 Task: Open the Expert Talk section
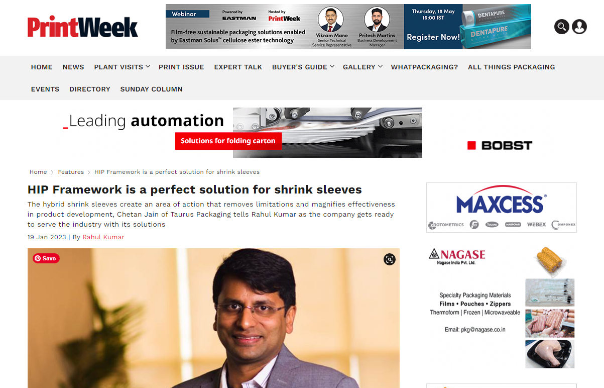(x=238, y=67)
